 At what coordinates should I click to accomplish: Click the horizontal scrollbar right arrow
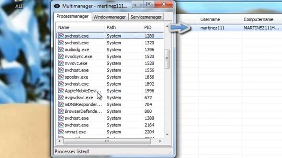160,141
